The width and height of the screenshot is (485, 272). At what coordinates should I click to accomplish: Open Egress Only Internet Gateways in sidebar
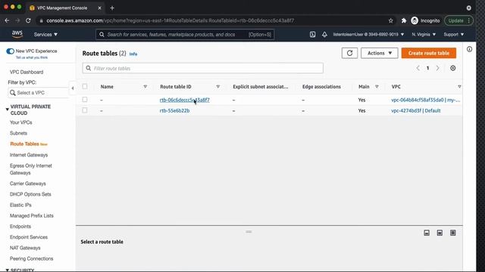point(31,169)
